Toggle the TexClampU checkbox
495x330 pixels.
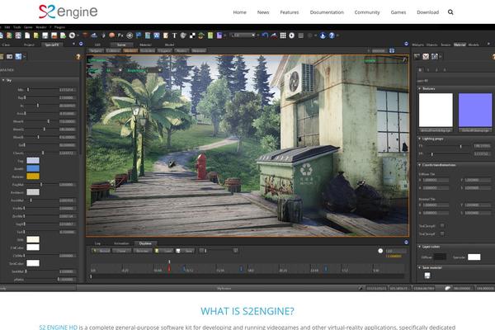point(442,225)
